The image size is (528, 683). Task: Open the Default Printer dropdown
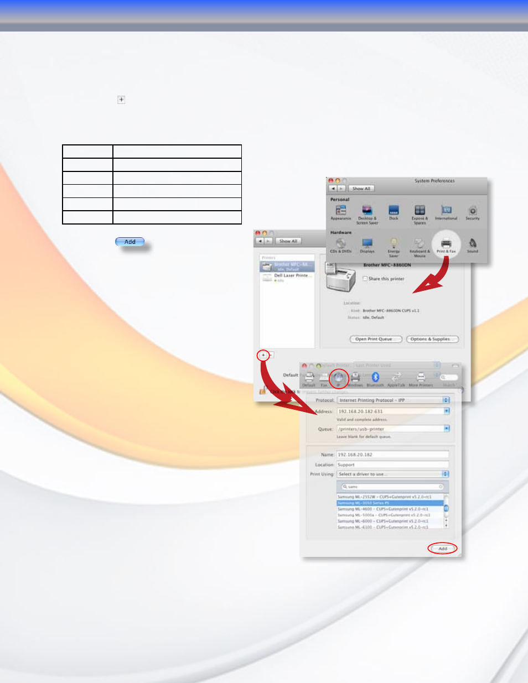[397, 366]
